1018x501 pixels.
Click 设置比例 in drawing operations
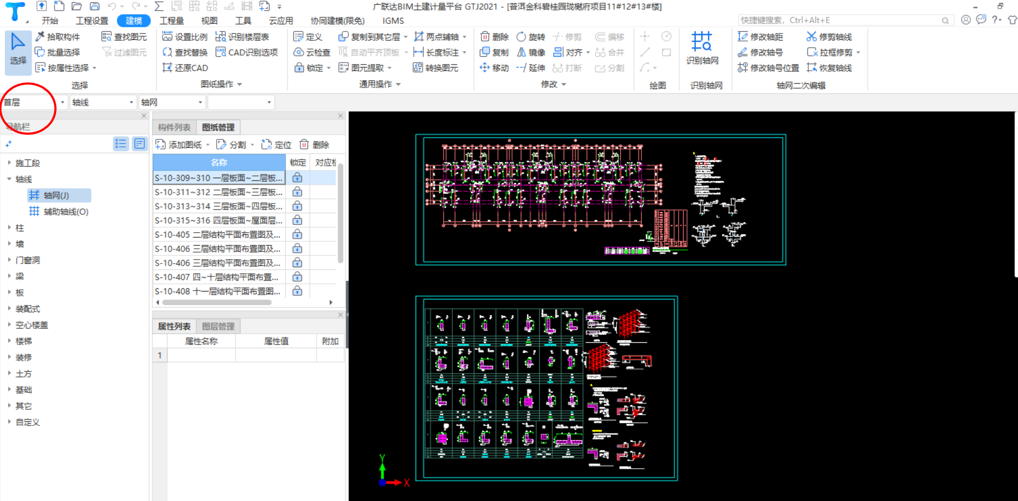[185, 37]
